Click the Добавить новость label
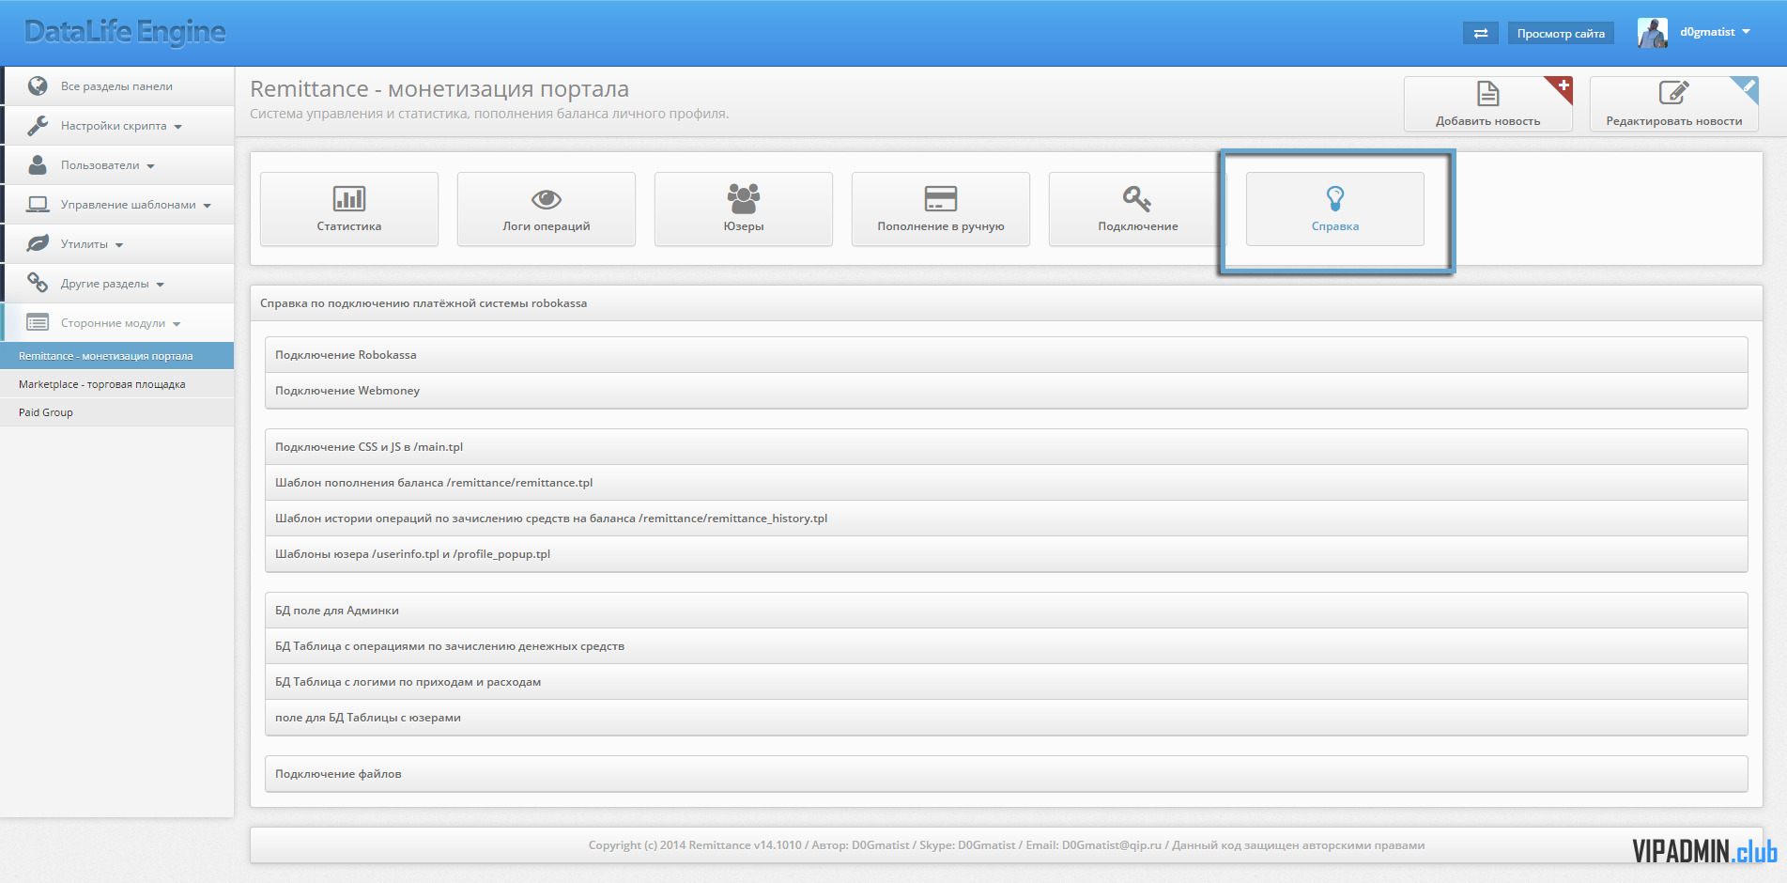The width and height of the screenshot is (1787, 883). click(x=1487, y=121)
